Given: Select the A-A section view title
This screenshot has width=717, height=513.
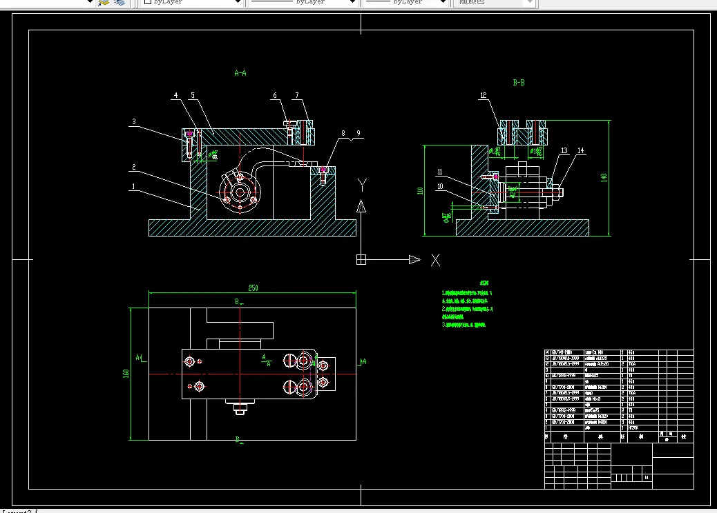Looking at the screenshot, I should (240, 73).
